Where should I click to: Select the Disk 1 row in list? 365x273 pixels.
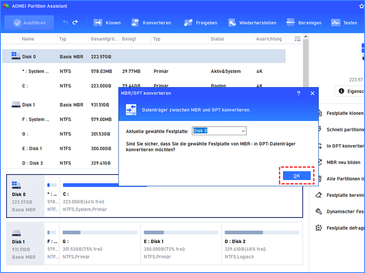(61, 105)
